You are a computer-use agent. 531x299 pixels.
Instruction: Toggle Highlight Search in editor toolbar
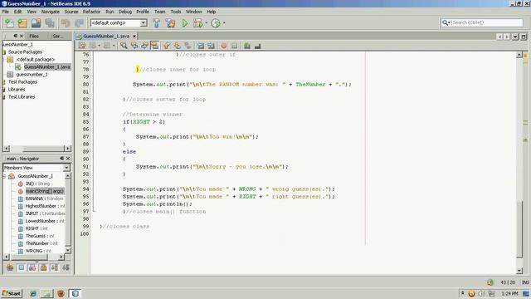click(155, 46)
